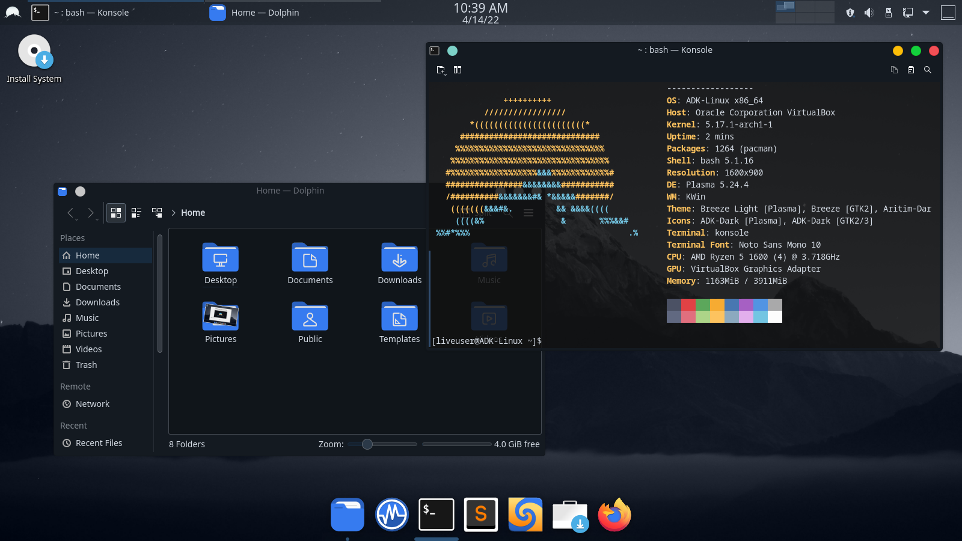Launch Sublime Text from the dock
This screenshot has height=541, width=962.
[x=481, y=515]
